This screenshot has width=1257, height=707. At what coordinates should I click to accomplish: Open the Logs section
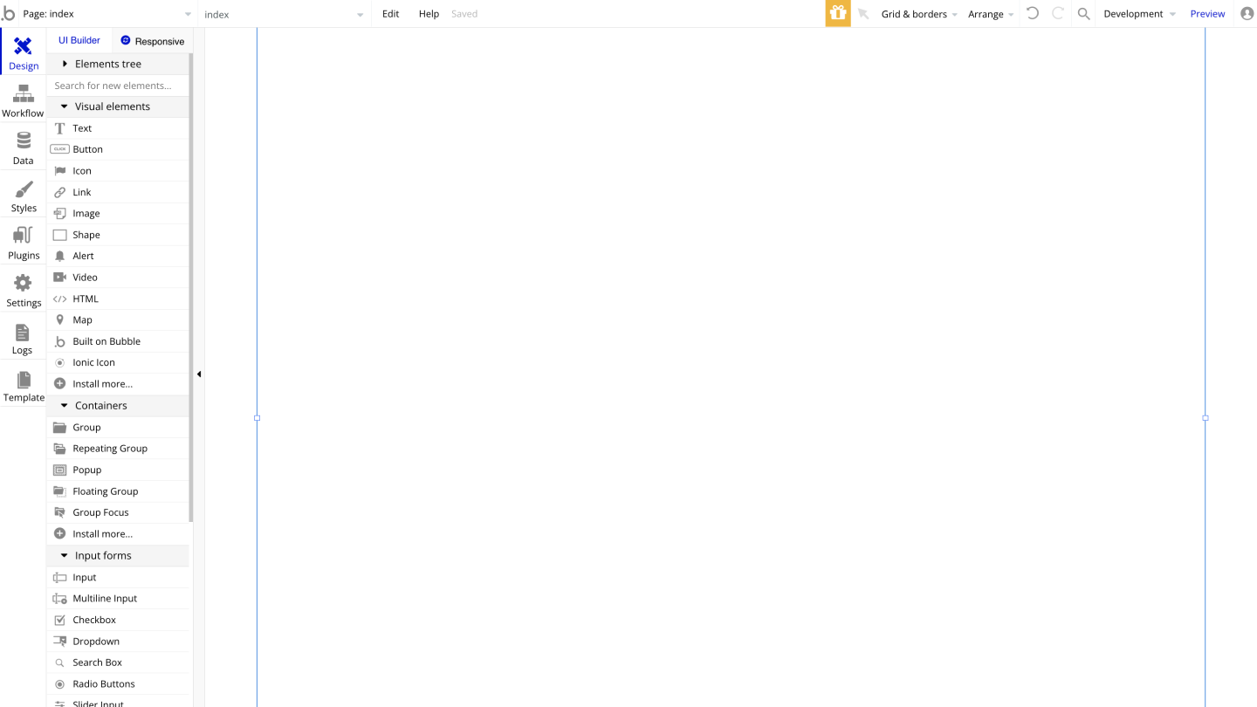click(x=23, y=338)
